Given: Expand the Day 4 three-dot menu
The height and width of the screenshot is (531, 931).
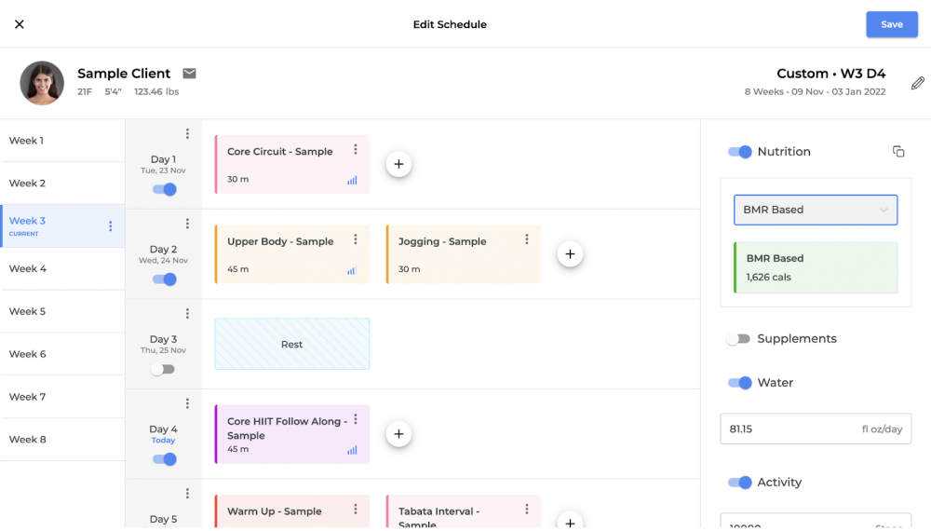Looking at the screenshot, I should point(187,403).
